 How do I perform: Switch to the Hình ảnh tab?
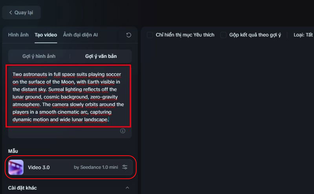pyautogui.click(x=18, y=35)
